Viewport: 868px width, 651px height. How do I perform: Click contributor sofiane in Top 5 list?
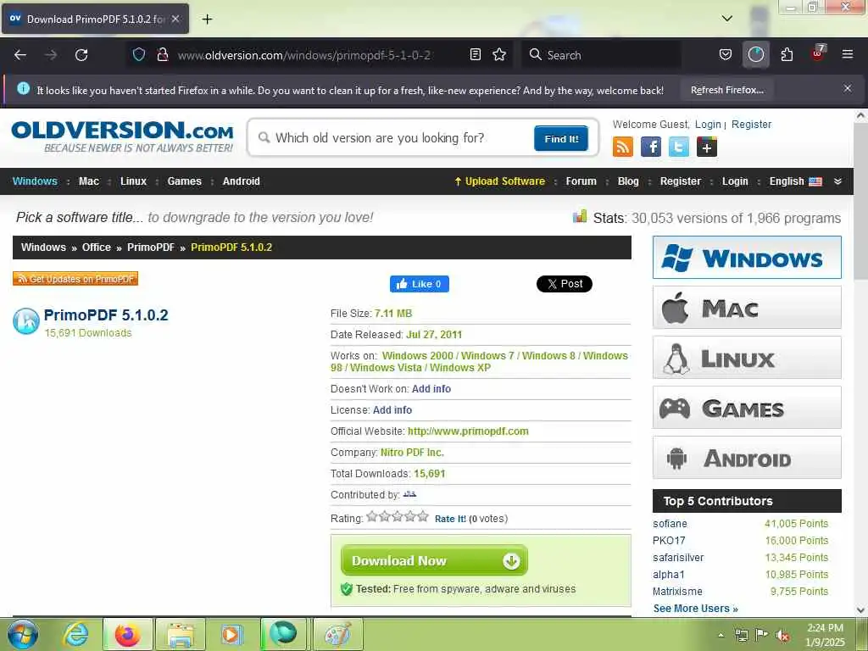[670, 524]
